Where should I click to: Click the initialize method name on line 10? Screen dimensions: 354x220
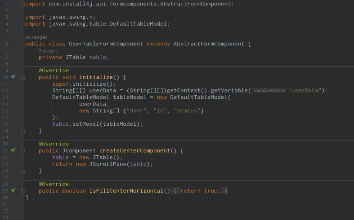(96, 77)
